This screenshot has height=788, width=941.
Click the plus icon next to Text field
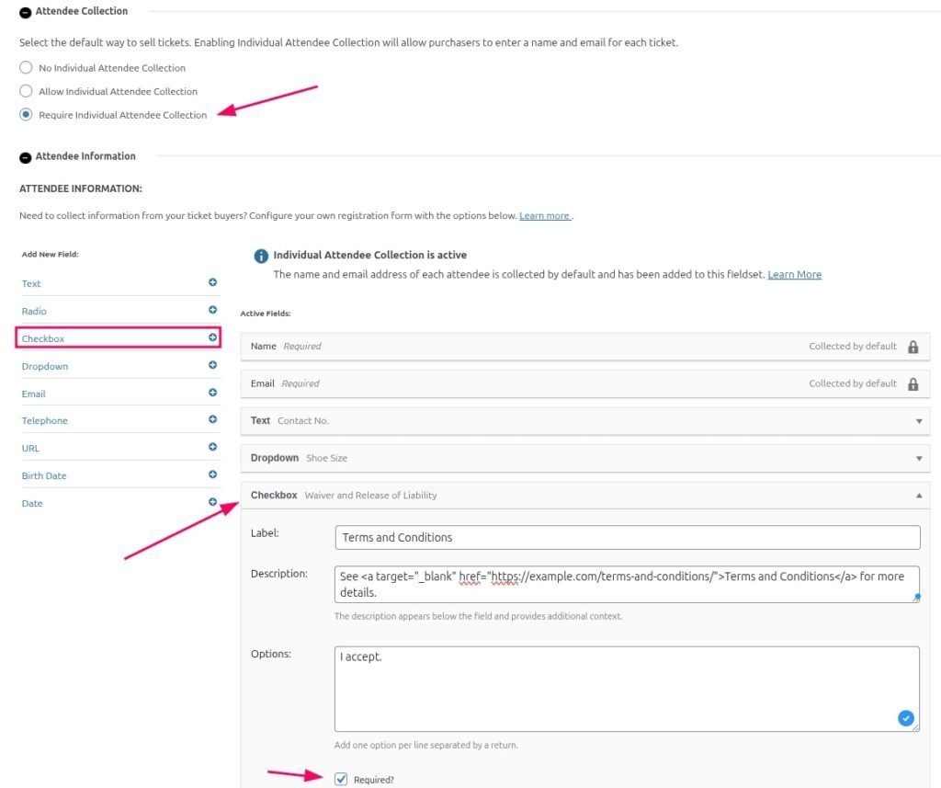(x=212, y=283)
